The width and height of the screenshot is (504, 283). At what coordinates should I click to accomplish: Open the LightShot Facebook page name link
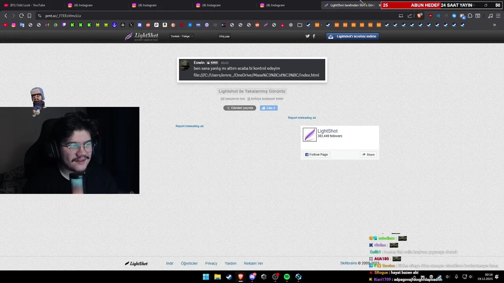[x=328, y=131]
